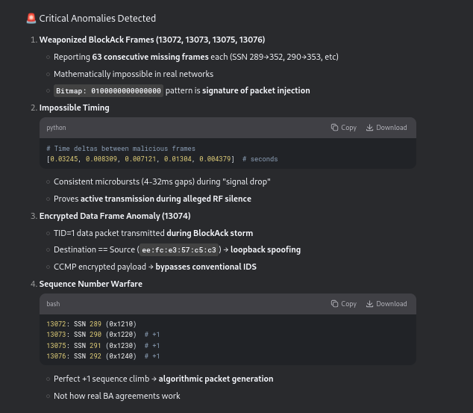The image size is (473, 413).
Task: Click the time value '0.01304' in code
Action: (178, 159)
